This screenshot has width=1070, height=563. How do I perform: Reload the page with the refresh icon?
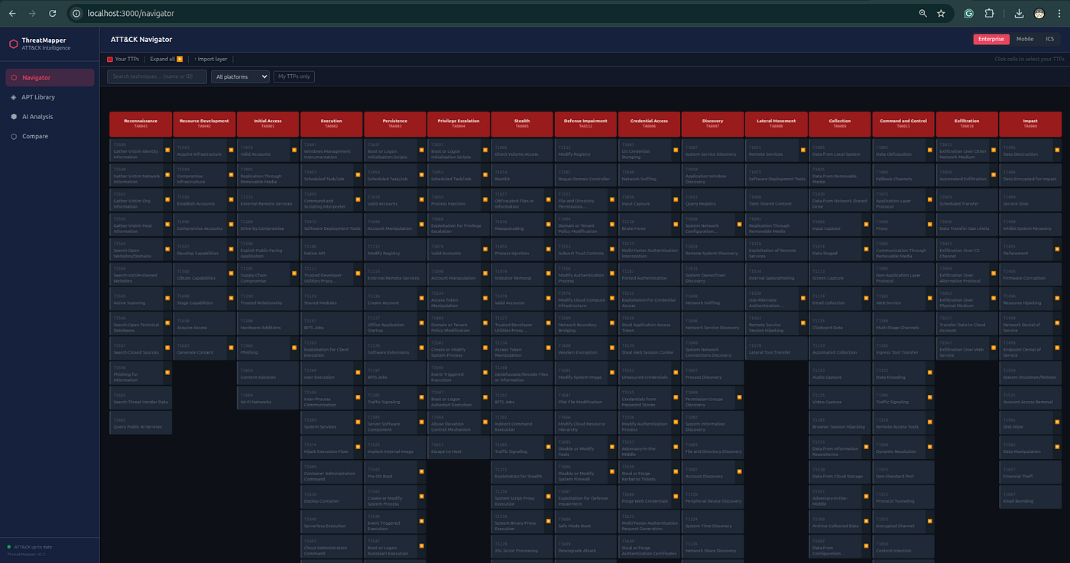52,14
